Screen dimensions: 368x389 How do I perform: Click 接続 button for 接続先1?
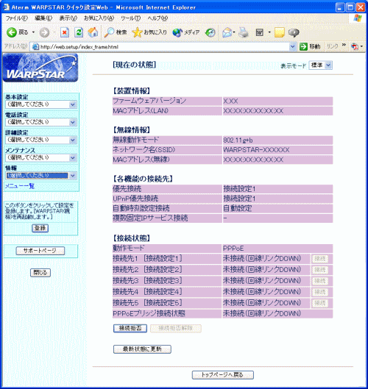(x=319, y=259)
